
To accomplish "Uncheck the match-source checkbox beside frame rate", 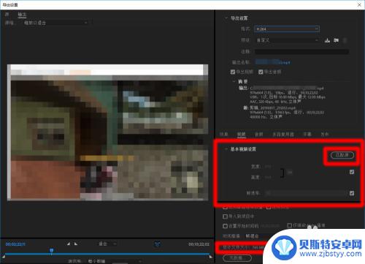I will [x=352, y=193].
